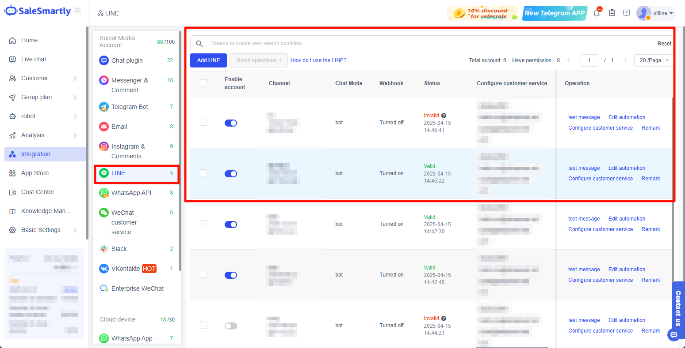The image size is (685, 348).
Task: Check the select-all checkbox in table header
Action: tap(203, 83)
